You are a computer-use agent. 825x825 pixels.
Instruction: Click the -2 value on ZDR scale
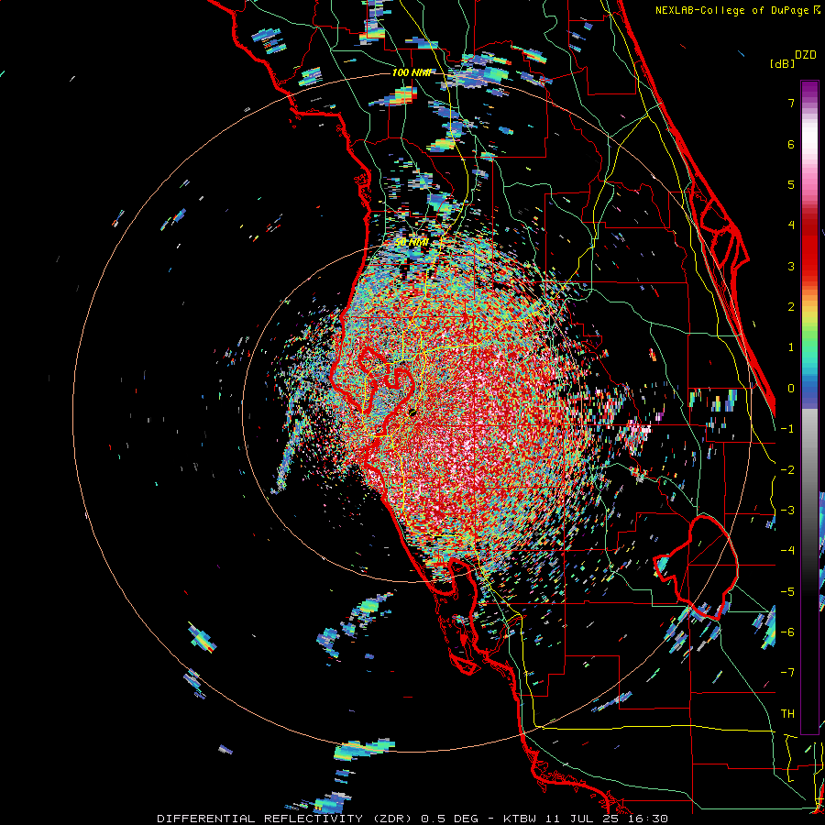[x=787, y=469]
